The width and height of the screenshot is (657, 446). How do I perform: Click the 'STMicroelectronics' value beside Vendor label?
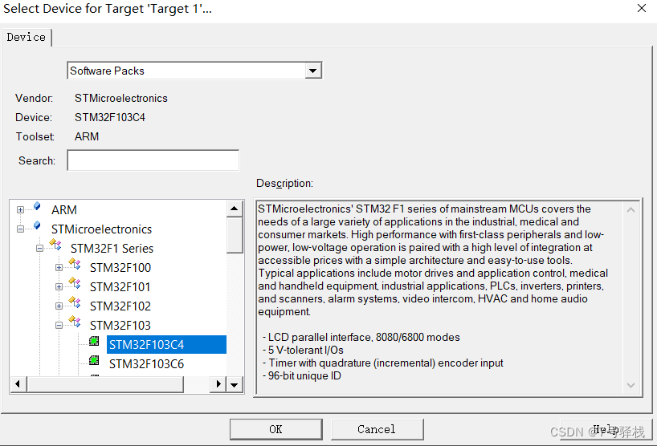(x=121, y=98)
